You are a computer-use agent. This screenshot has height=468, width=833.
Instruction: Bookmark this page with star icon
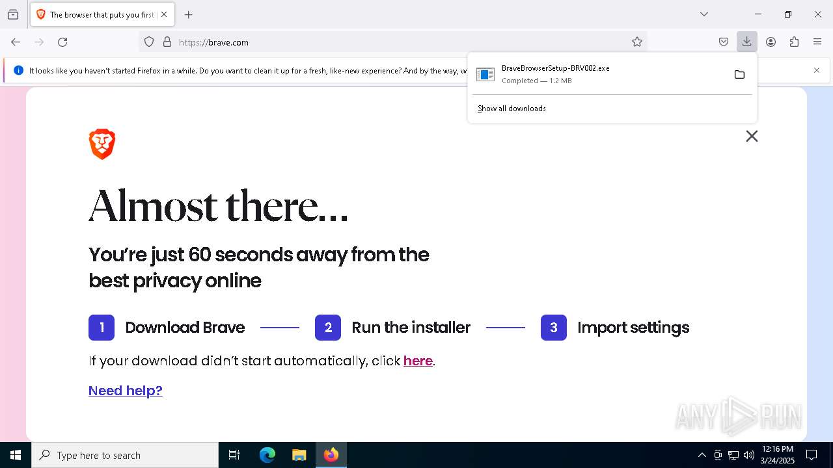[x=637, y=42]
